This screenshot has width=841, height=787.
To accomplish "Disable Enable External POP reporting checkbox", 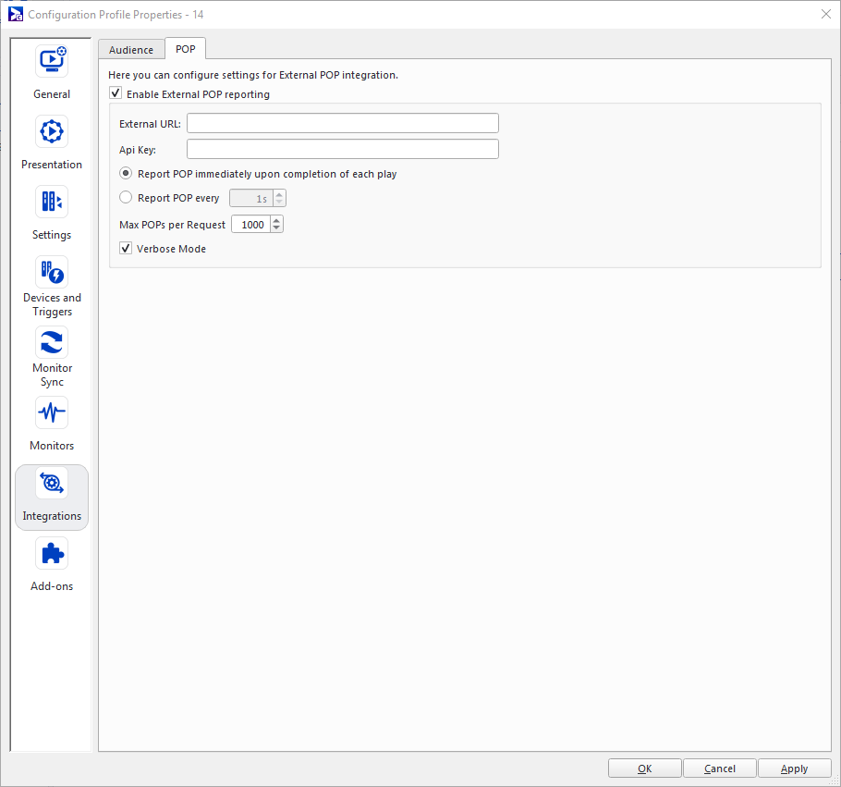I will pyautogui.click(x=116, y=93).
